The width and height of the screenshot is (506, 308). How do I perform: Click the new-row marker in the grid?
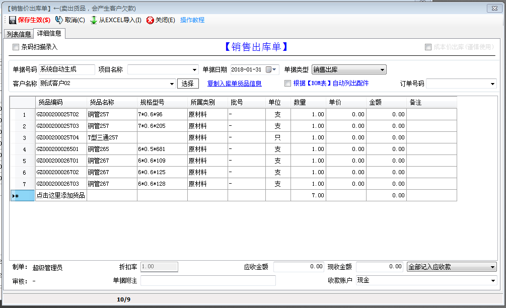pos(16,195)
